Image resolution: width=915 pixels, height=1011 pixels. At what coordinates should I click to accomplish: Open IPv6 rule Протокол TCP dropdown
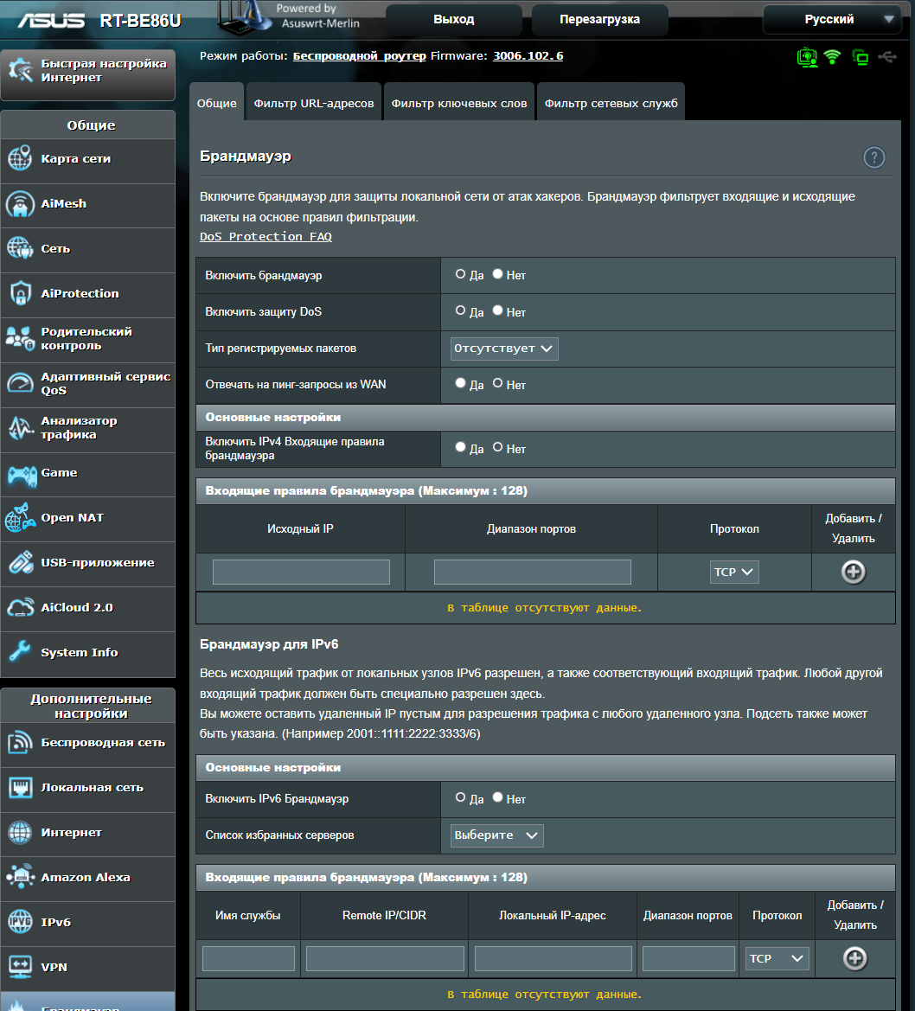click(777, 959)
